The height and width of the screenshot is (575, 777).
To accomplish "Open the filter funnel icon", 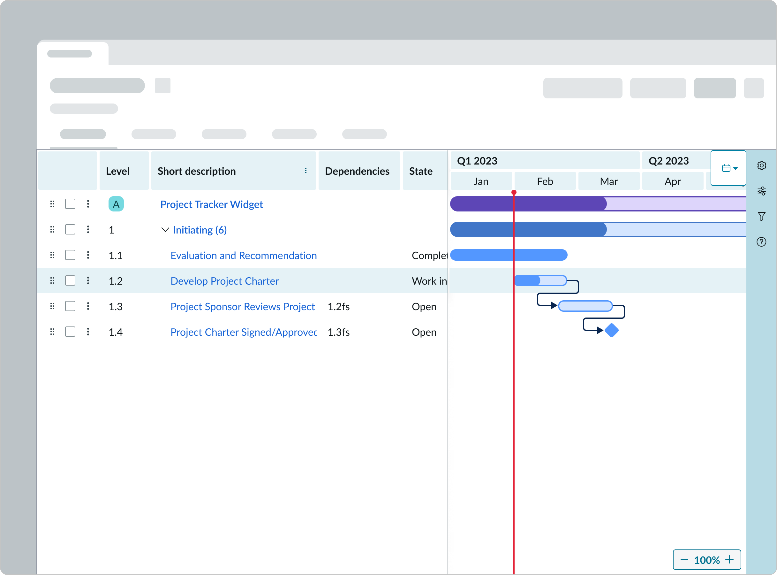I will pos(761,216).
